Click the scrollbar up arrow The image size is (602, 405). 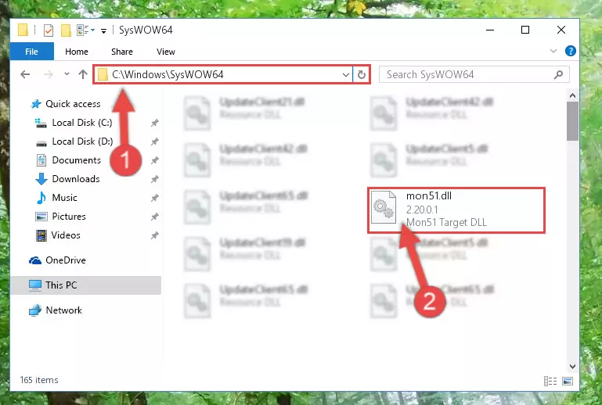572,95
